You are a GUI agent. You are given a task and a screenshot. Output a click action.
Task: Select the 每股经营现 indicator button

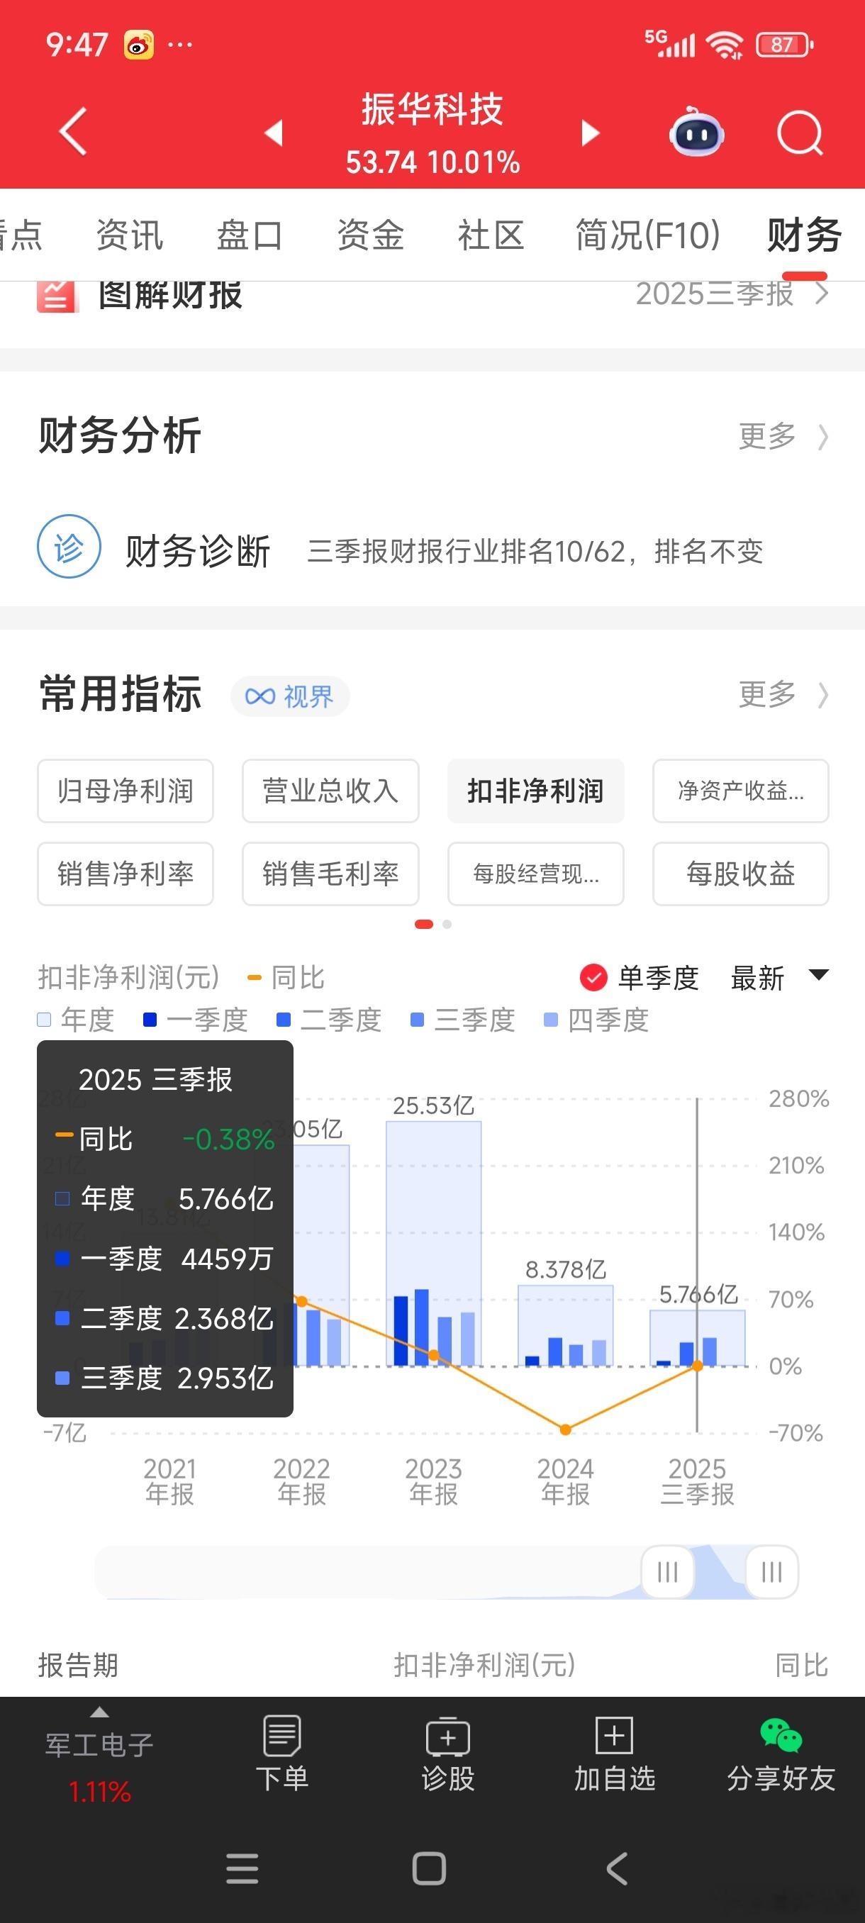tap(536, 874)
